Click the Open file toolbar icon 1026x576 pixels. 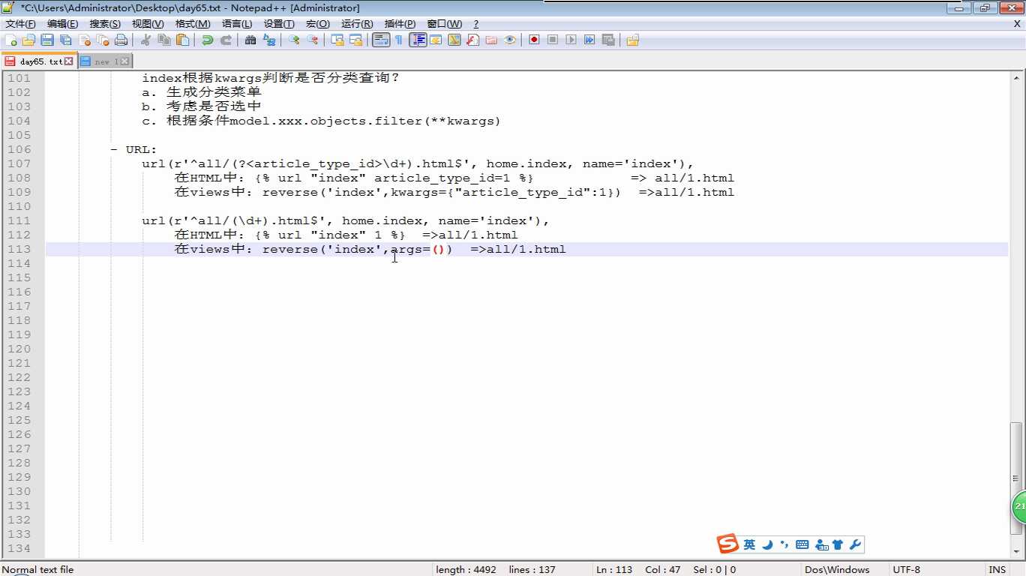pyautogui.click(x=28, y=40)
